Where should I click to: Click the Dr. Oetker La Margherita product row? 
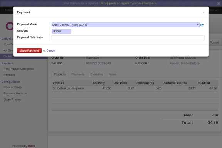pyautogui.click(x=135, y=89)
